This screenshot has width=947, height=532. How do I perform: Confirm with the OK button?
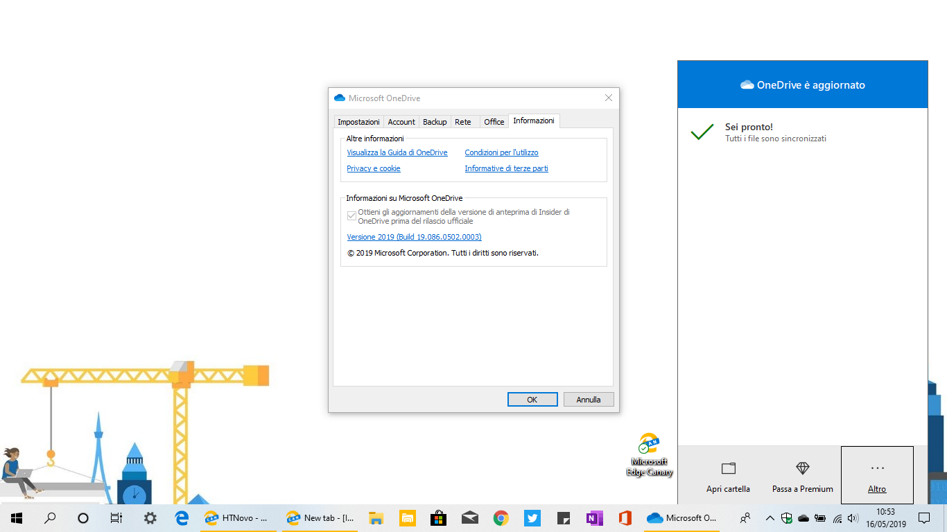click(532, 399)
